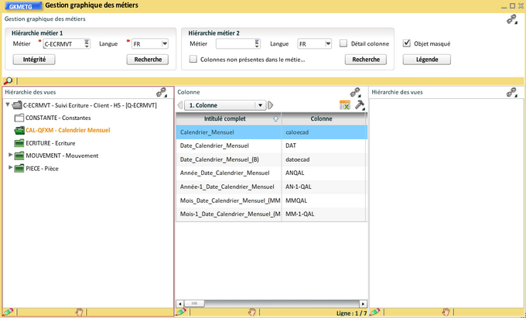
Task: Click the link icon in Colonne panel header
Action: pos(355,92)
